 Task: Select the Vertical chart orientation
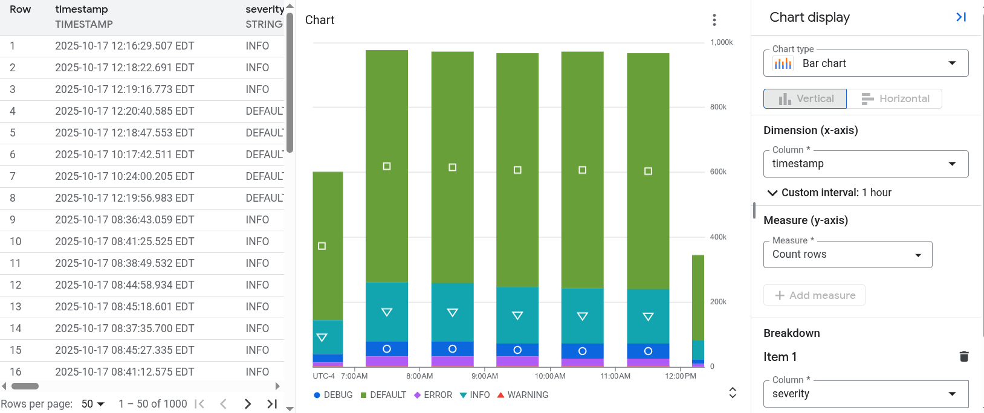coord(804,98)
